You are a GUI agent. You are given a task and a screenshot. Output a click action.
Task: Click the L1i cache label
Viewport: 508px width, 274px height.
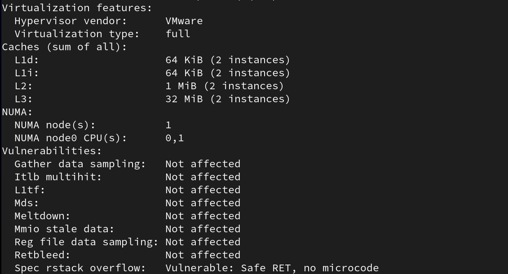pos(27,73)
